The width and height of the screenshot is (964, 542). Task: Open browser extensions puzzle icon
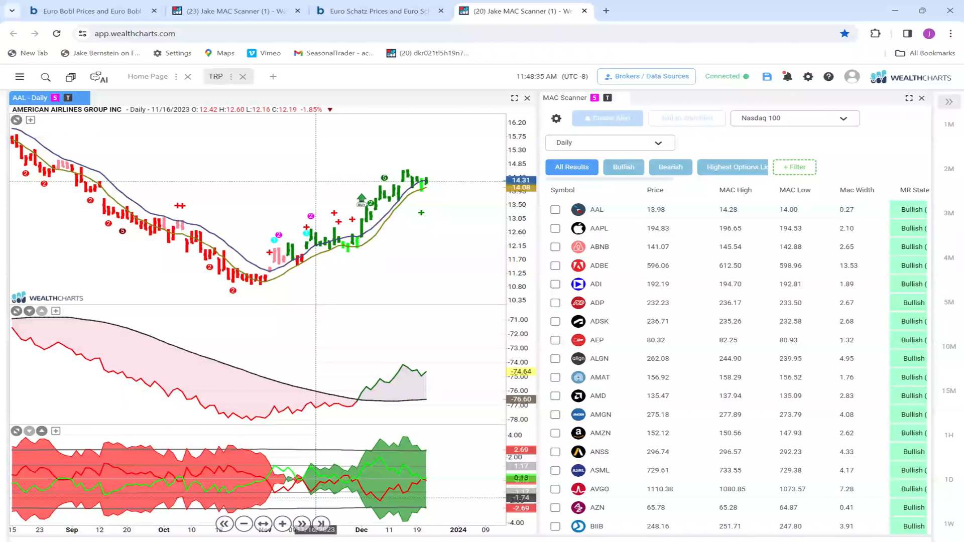coord(875,34)
